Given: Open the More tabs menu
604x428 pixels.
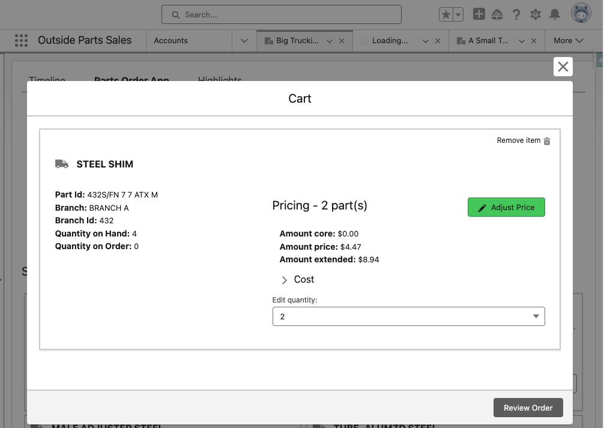Looking at the screenshot, I should [x=568, y=40].
